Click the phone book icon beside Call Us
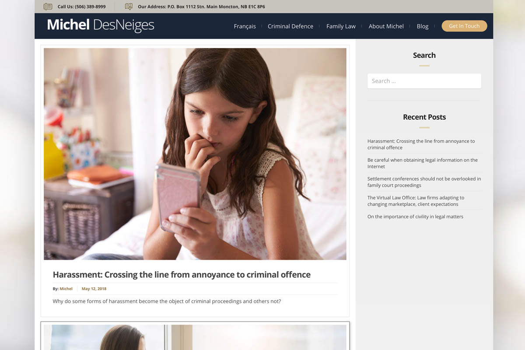The image size is (525, 350). point(48,7)
